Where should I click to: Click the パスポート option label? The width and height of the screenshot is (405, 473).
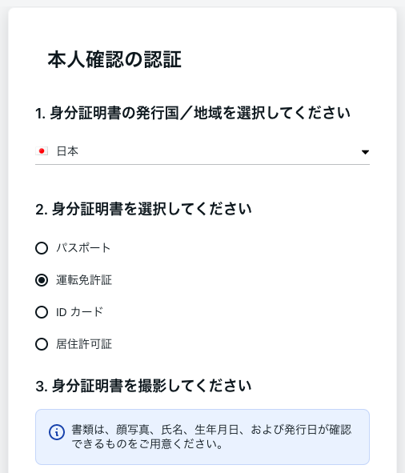[83, 248]
